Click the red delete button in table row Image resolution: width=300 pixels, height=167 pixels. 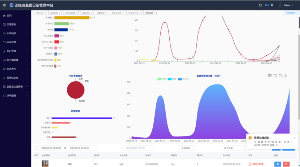[286, 164]
